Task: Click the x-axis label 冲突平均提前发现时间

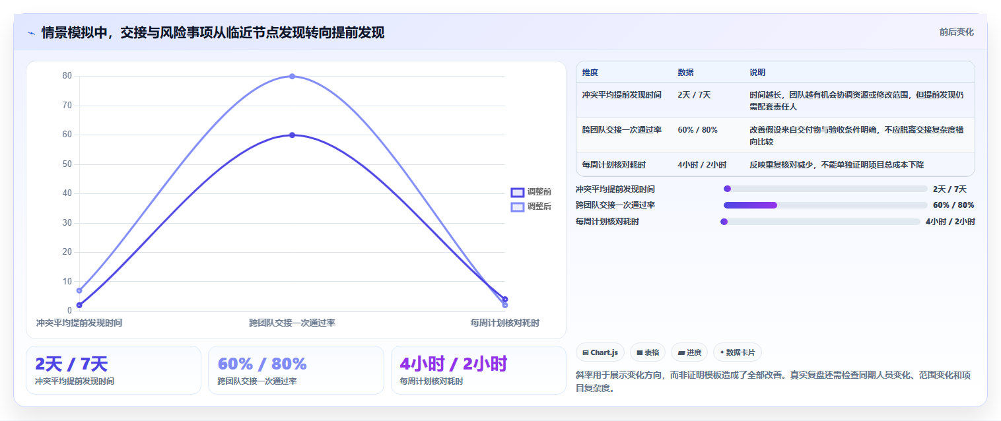Action: pos(79,323)
